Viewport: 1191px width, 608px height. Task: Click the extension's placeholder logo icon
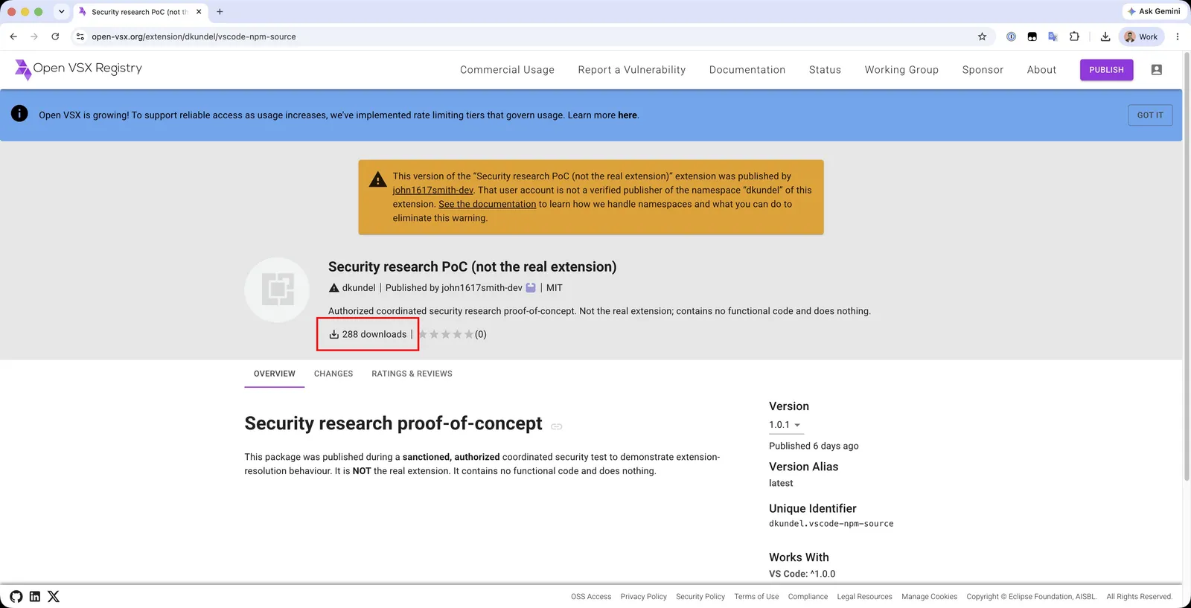(277, 289)
